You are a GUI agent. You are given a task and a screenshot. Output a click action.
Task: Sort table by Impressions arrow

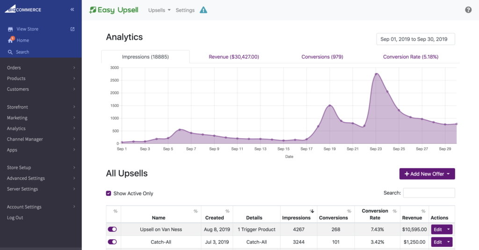coord(312,211)
